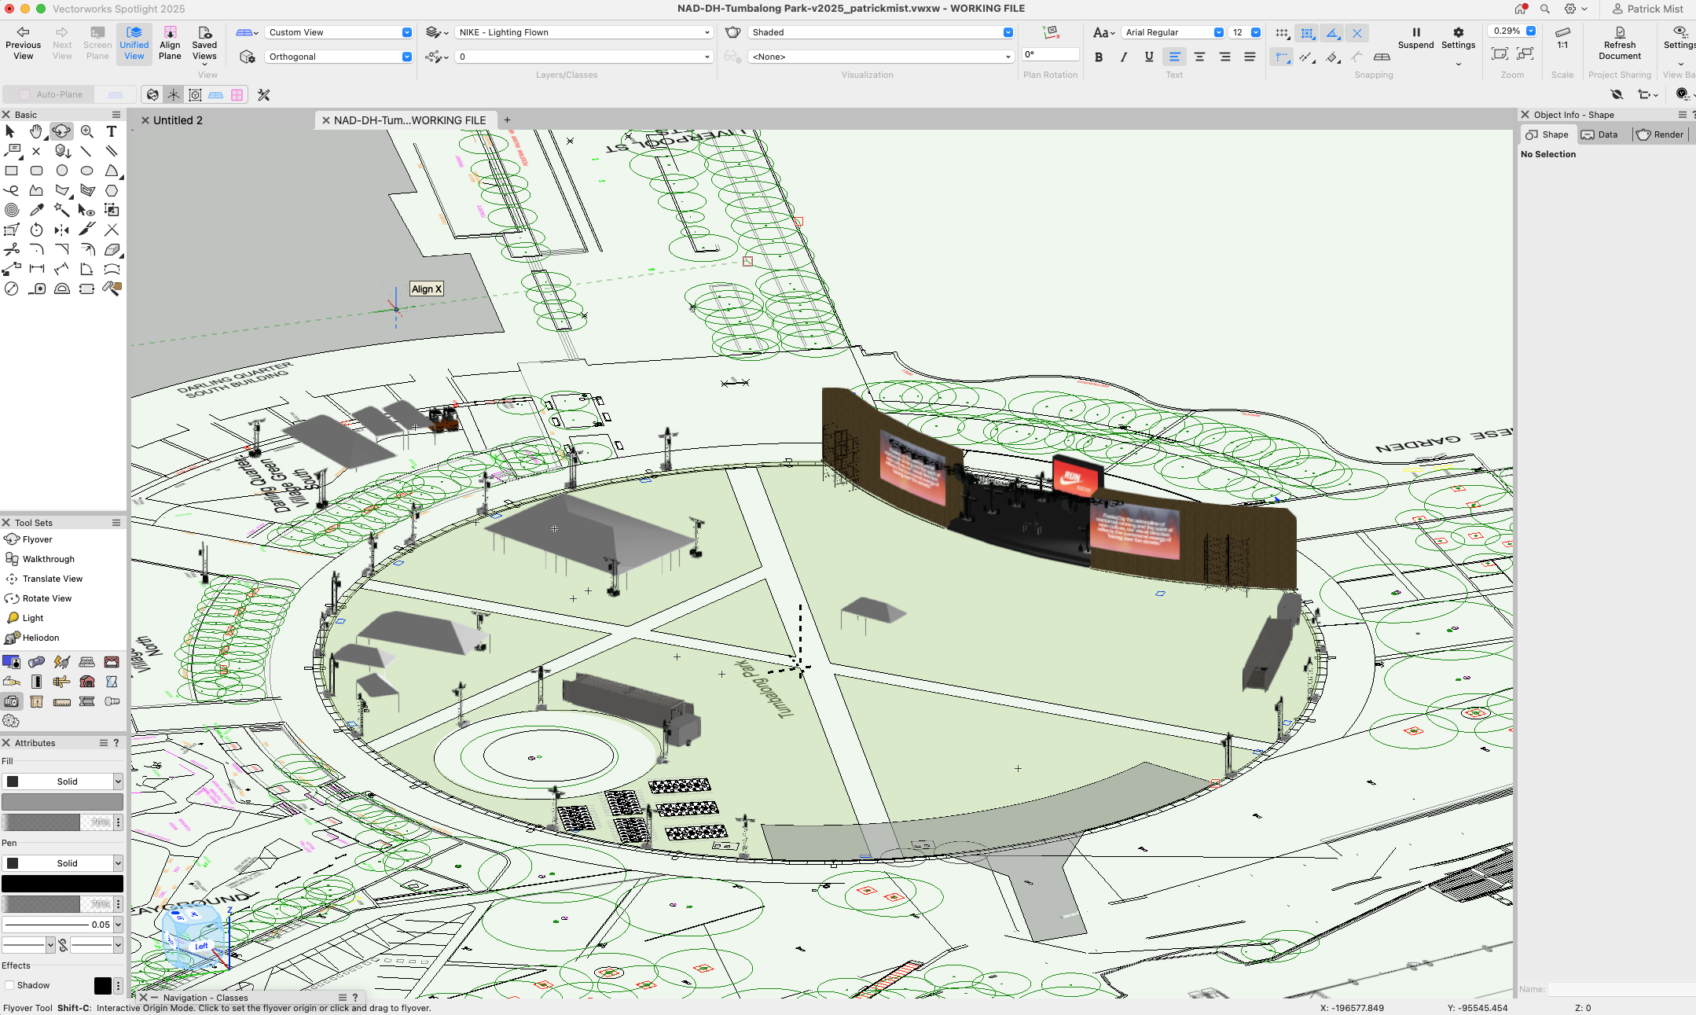Toggle bold text formatting
Screen dimensions: 1696x1015
[1099, 57]
